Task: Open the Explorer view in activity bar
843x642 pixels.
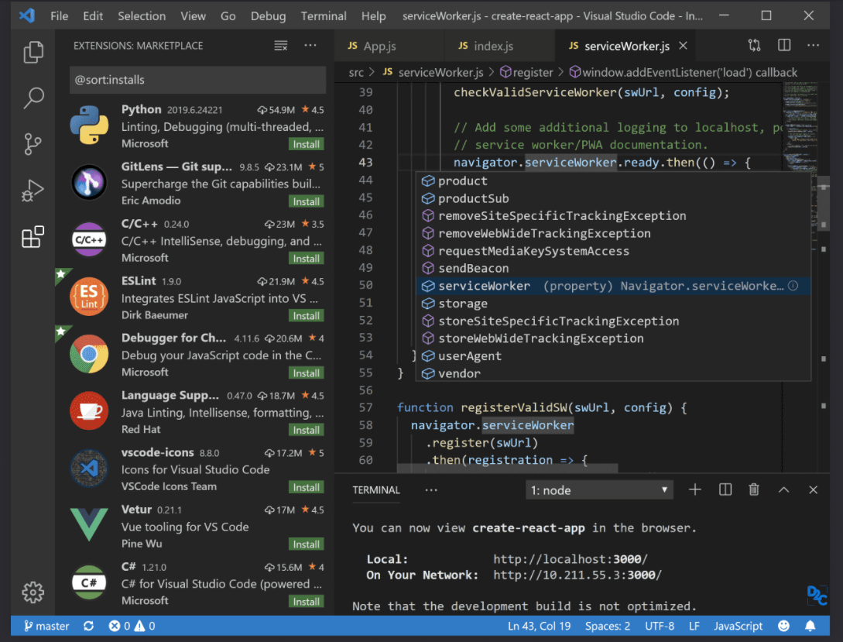Action: (x=33, y=52)
